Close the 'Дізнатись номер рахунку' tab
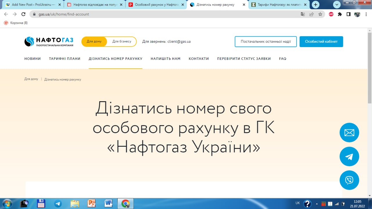 coord(244,5)
